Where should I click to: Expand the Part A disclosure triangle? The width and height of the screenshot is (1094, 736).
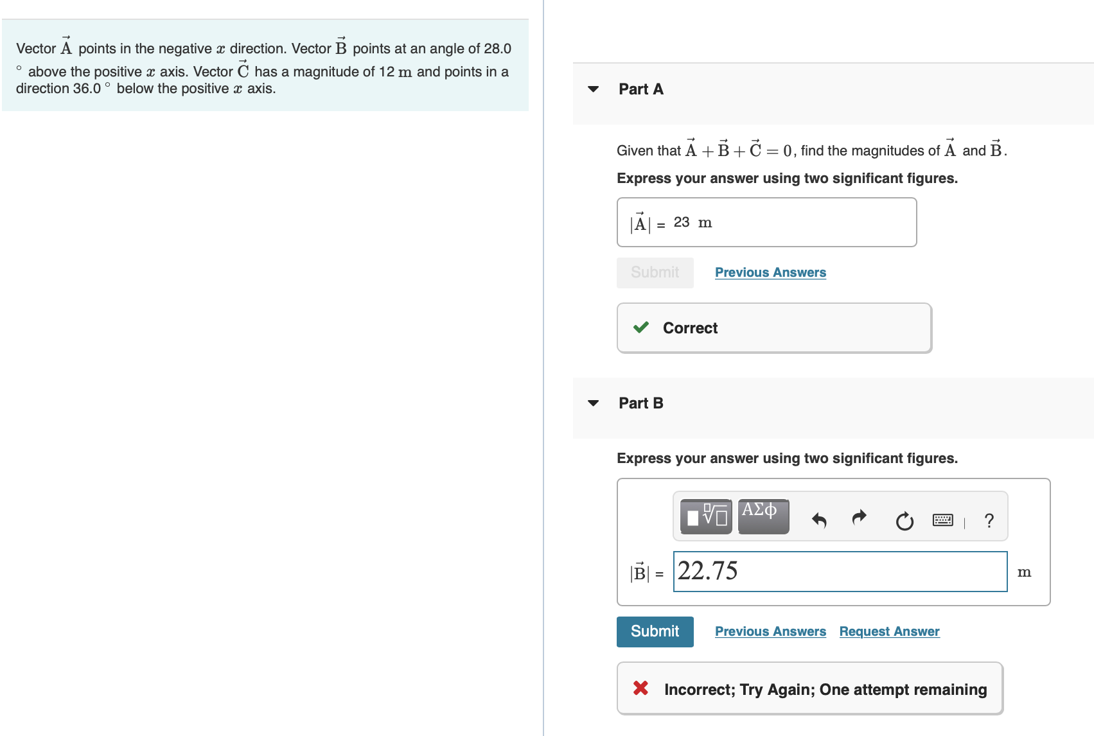click(x=593, y=90)
